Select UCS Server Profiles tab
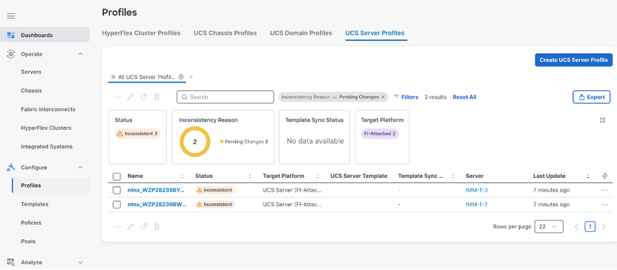 375,33
